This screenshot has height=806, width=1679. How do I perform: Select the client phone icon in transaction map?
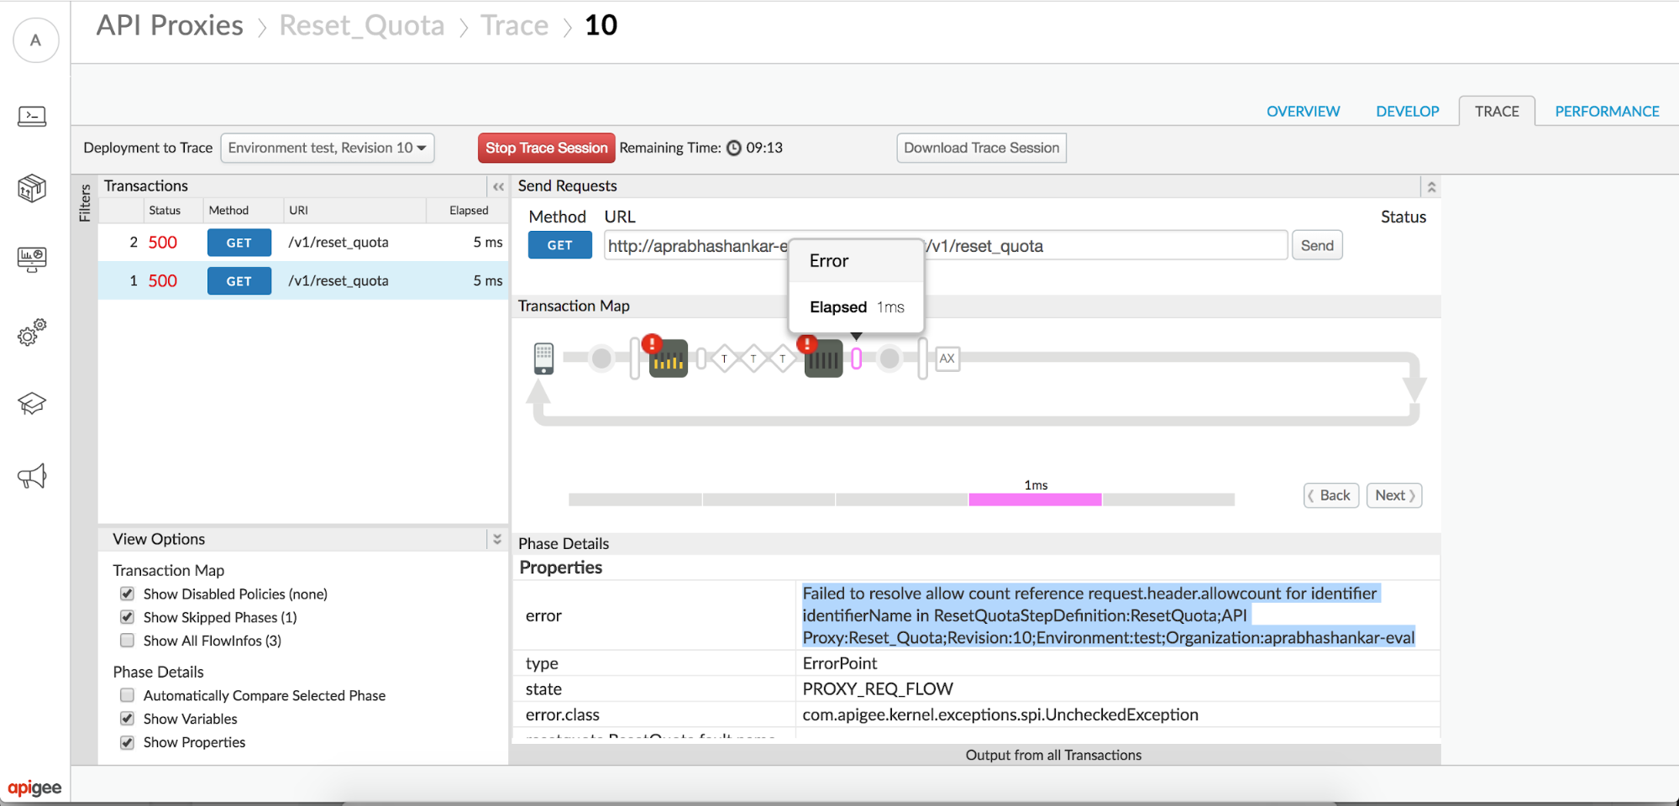[543, 359]
